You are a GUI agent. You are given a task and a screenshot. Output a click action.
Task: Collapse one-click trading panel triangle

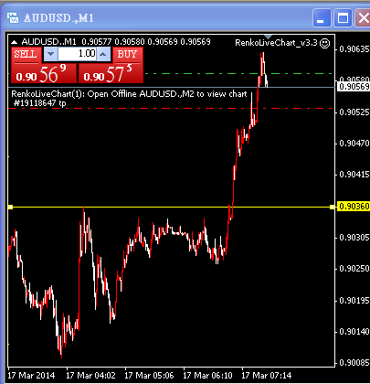(15, 42)
